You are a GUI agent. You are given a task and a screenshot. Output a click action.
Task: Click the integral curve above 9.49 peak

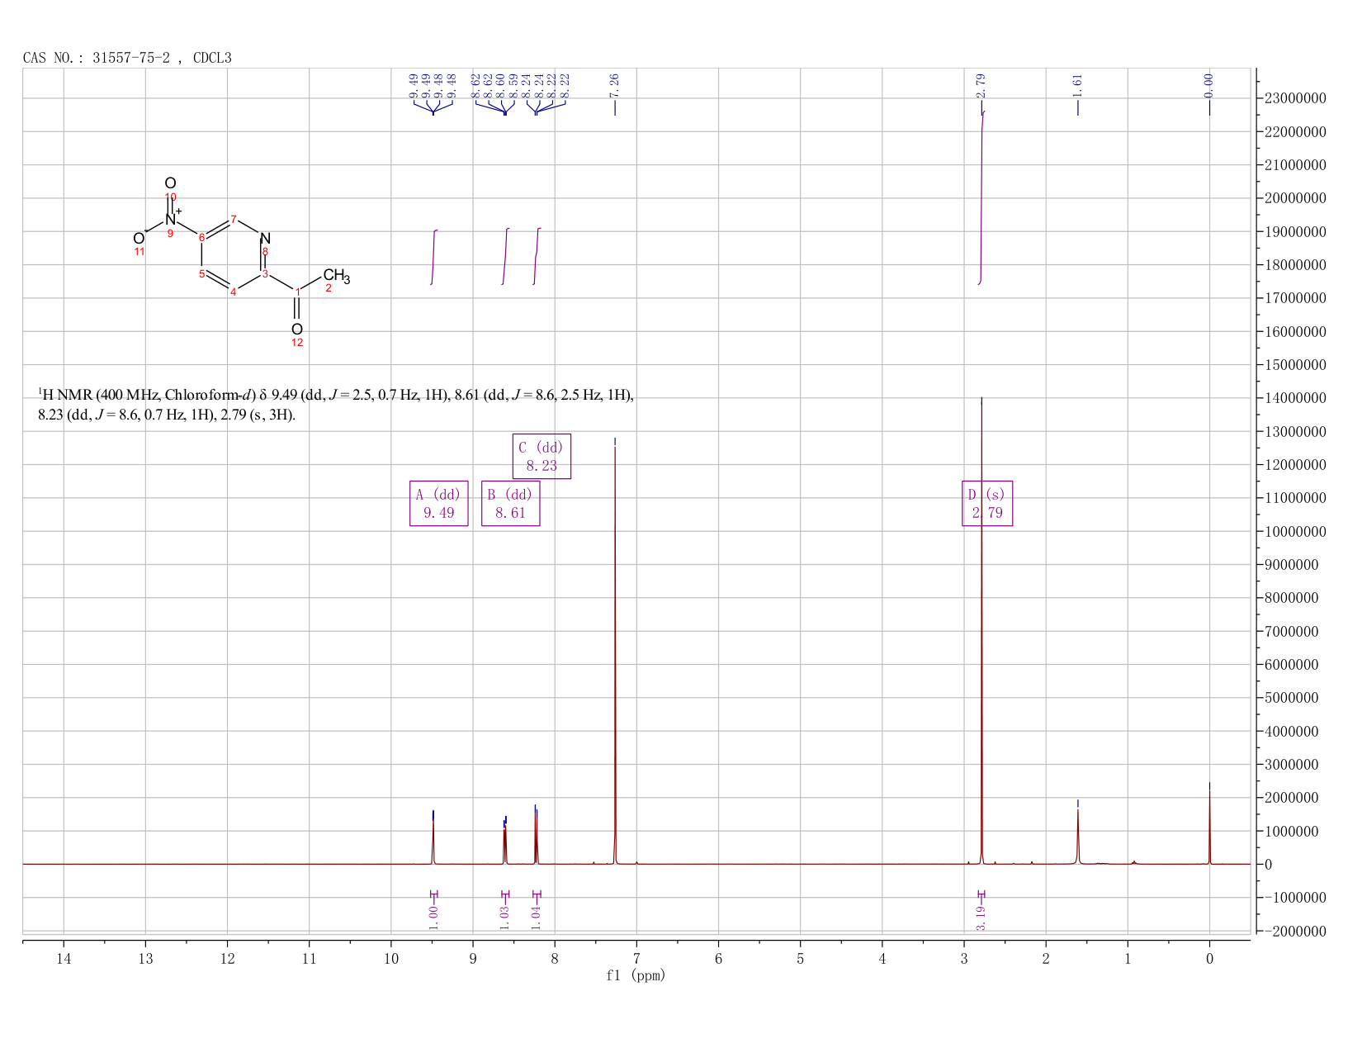click(434, 257)
